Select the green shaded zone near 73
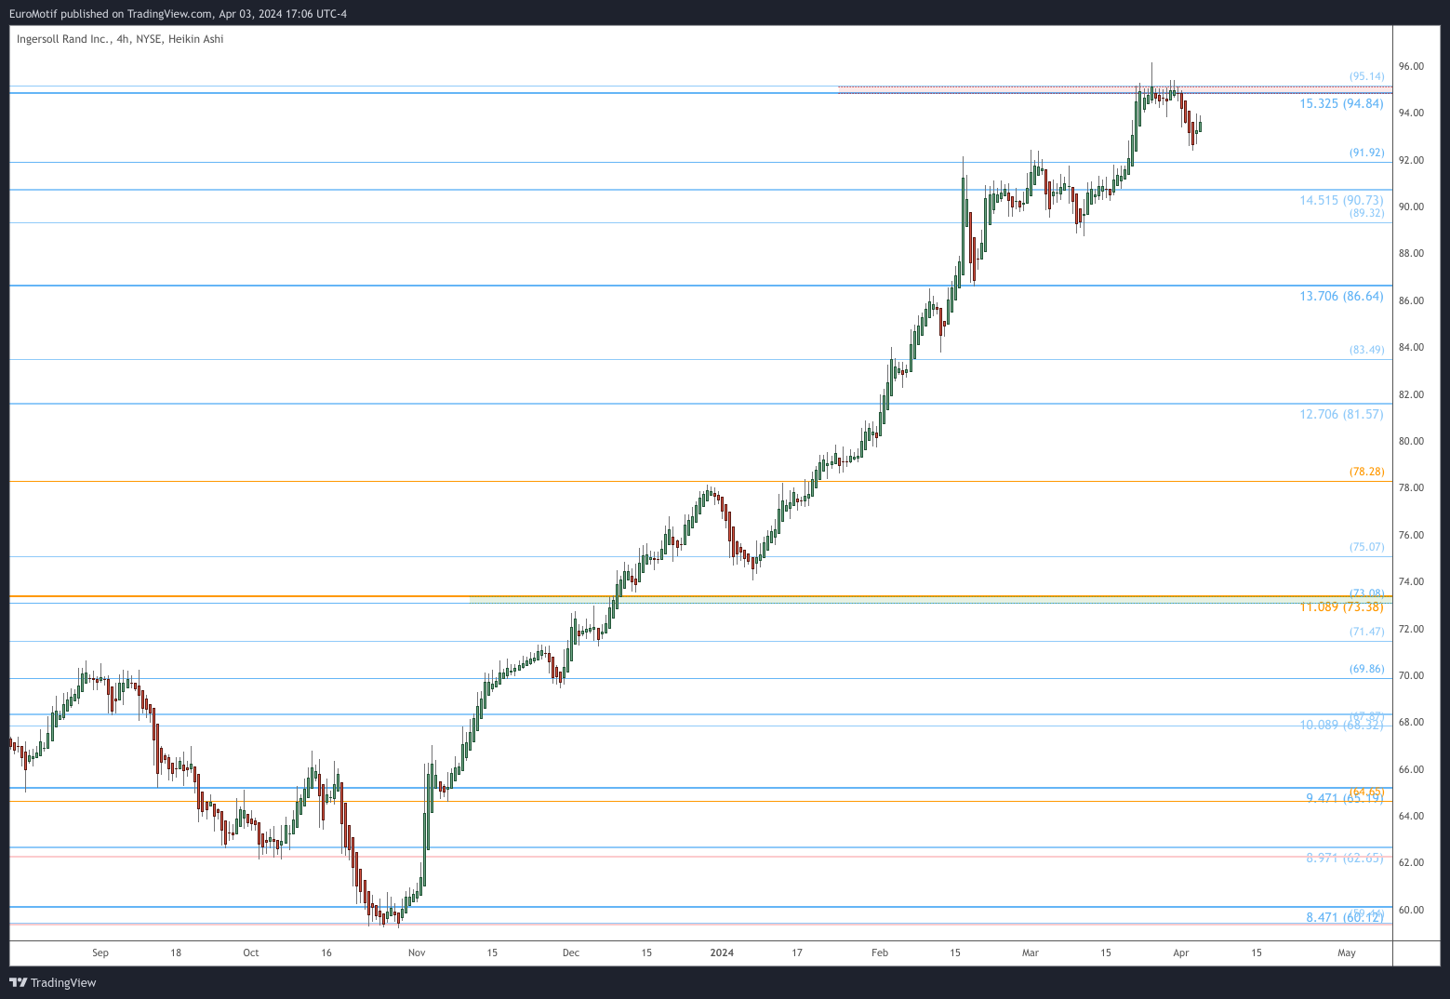1450x999 pixels. tap(930, 600)
